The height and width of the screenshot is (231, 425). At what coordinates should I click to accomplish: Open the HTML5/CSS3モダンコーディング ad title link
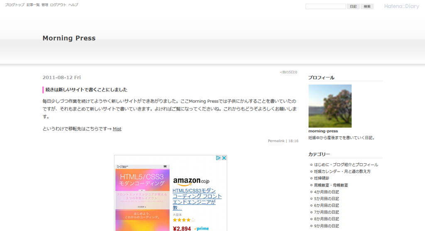[197, 199]
